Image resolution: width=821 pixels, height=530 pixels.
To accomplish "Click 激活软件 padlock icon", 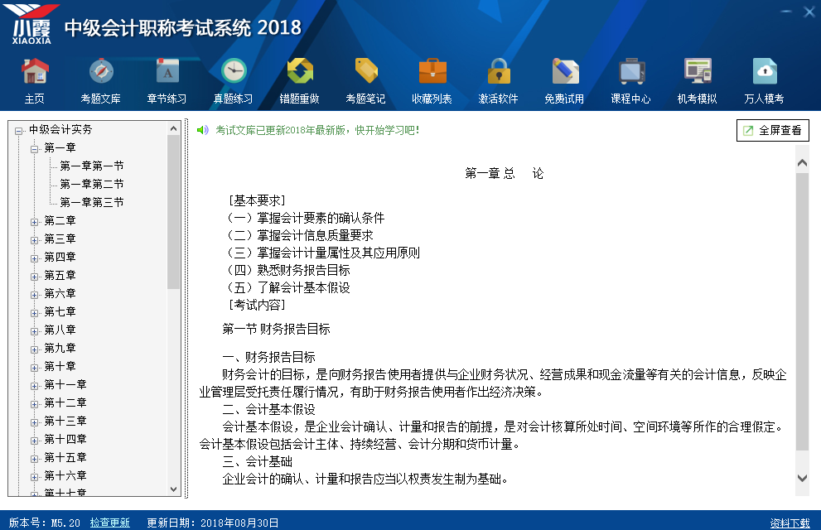I will tap(499, 72).
